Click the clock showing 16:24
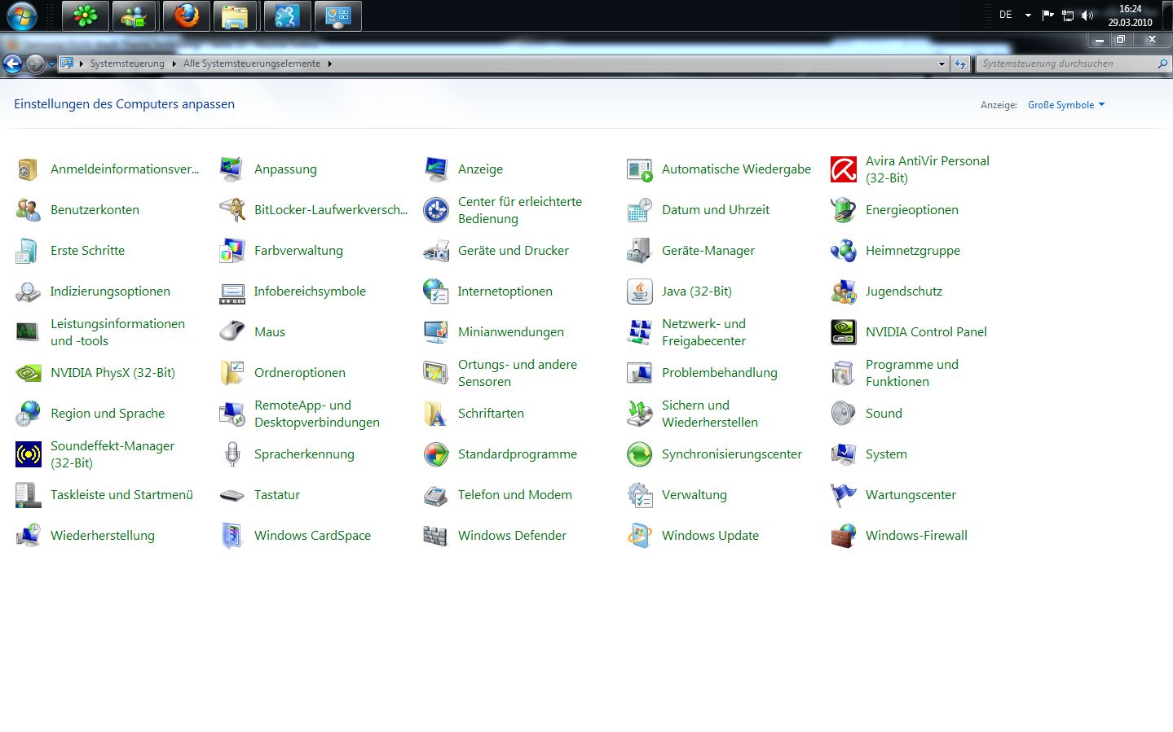 1130,9
